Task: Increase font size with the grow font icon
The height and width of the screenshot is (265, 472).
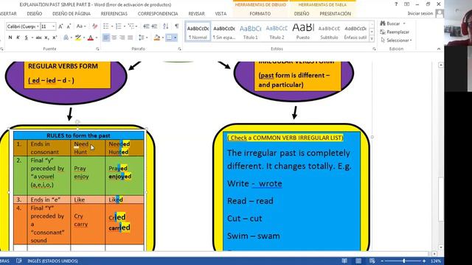Action: click(60, 26)
